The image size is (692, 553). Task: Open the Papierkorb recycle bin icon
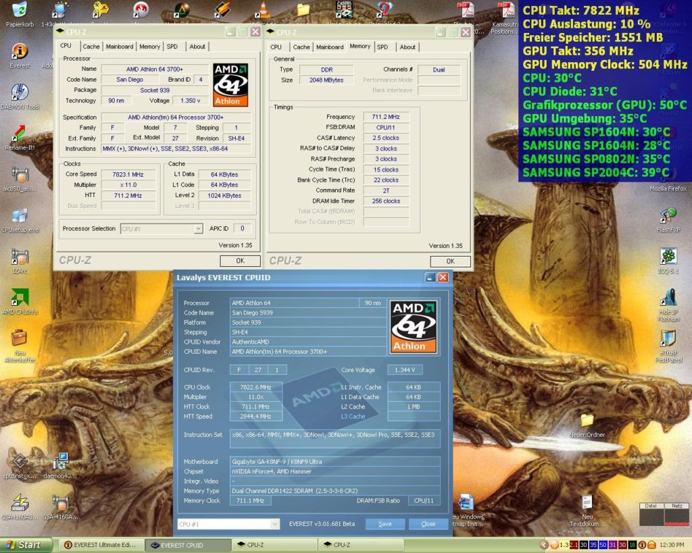click(20, 11)
